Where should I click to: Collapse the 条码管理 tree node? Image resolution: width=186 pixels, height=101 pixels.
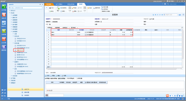(11, 31)
